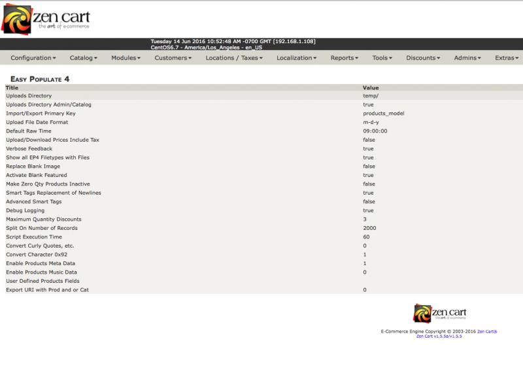
Task: Click Enable Products Music Data setting
Action: (x=264, y=272)
